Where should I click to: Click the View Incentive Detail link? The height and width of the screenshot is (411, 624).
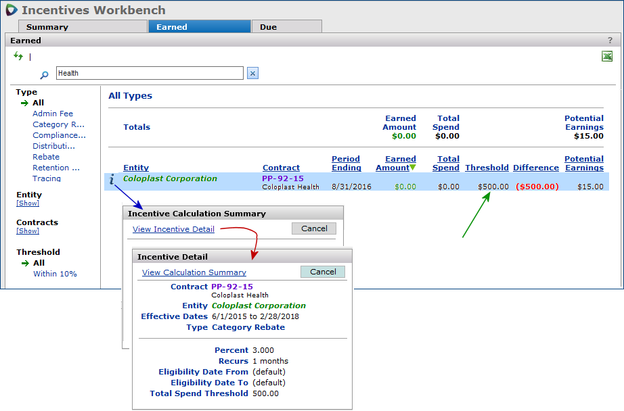click(173, 229)
